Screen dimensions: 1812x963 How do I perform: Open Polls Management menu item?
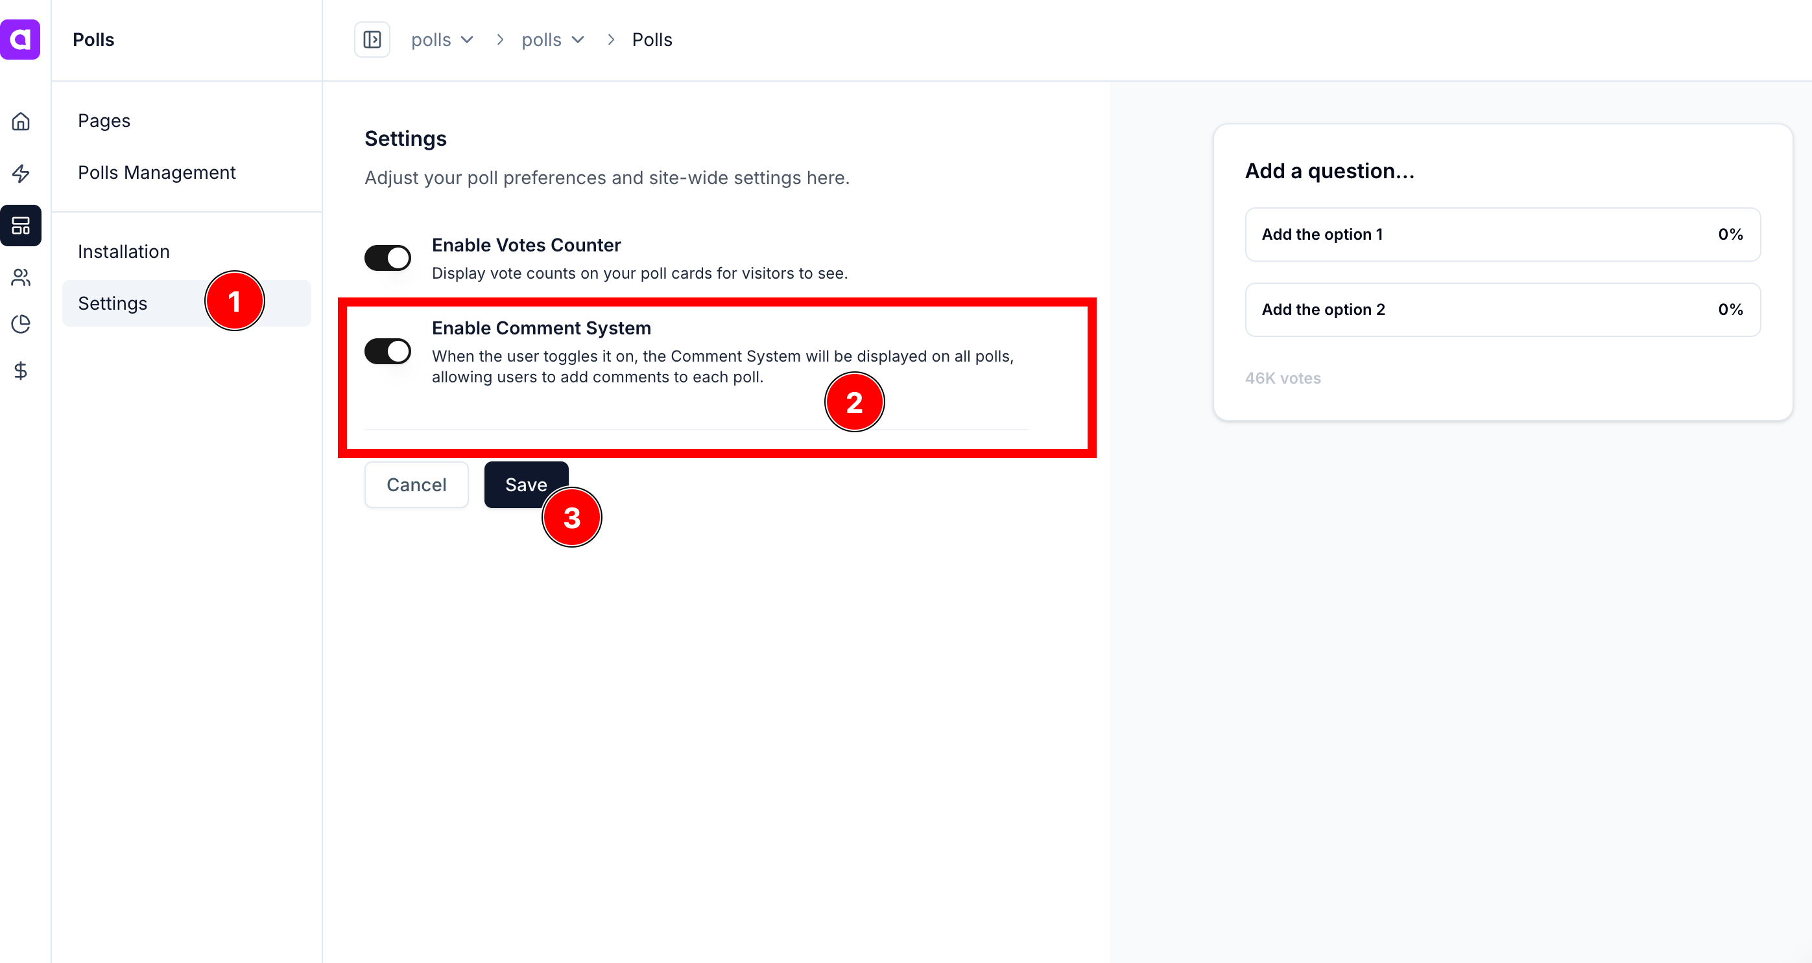pos(156,172)
